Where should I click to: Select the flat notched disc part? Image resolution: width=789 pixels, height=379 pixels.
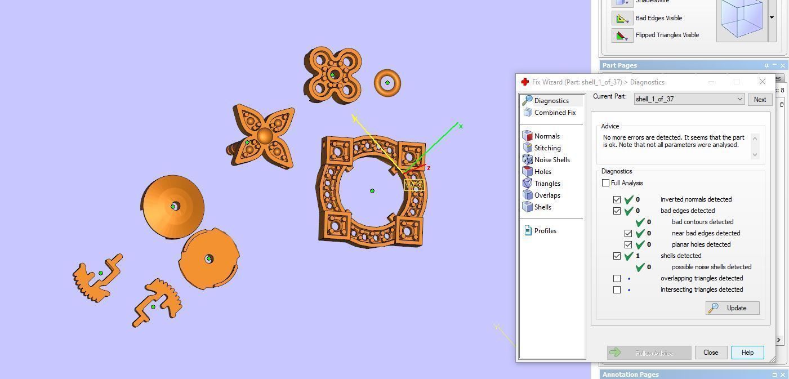pyautogui.click(x=209, y=258)
